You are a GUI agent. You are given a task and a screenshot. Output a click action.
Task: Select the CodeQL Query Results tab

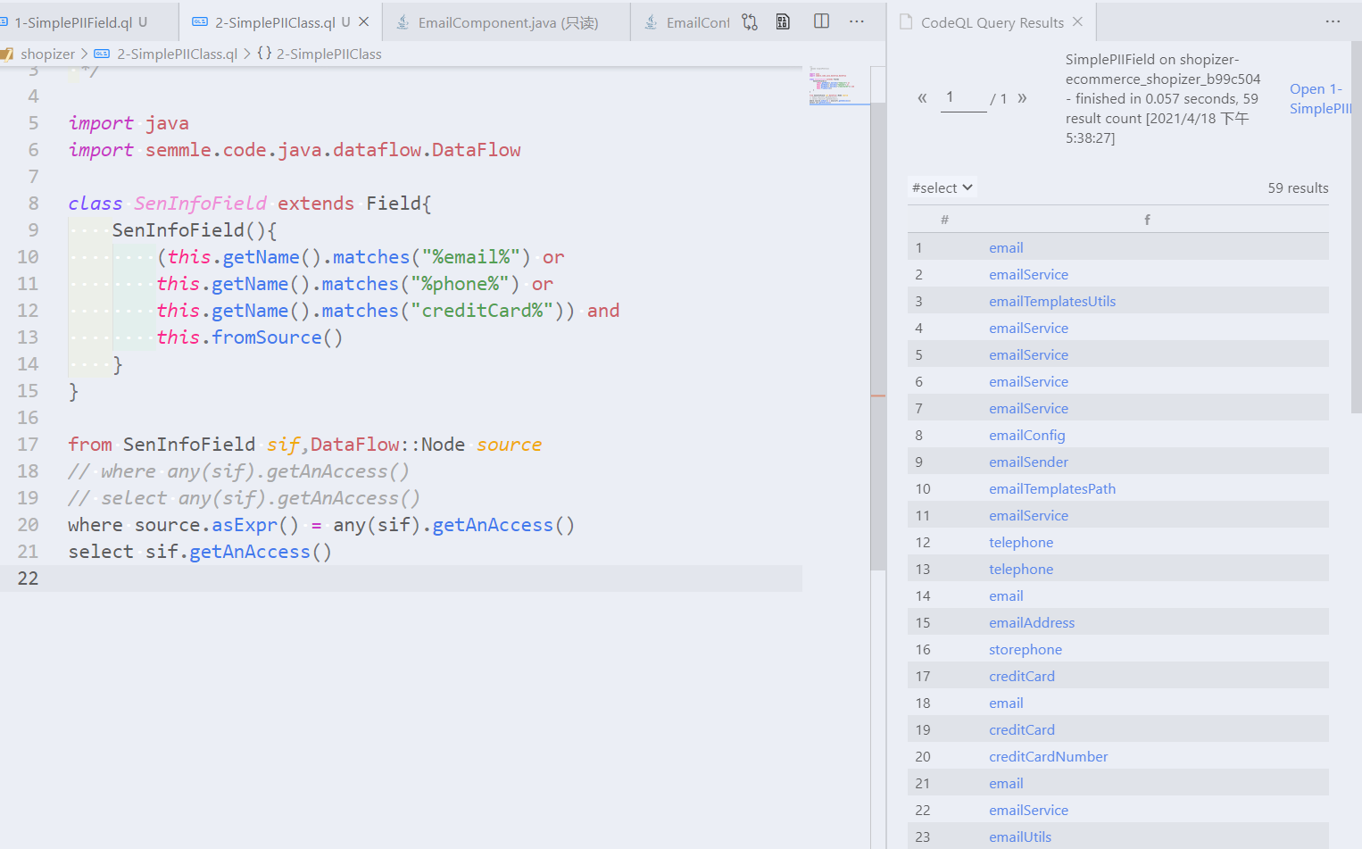992,22
